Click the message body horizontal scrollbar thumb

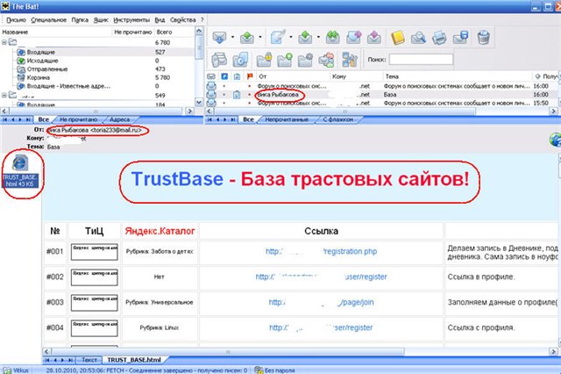coord(228,352)
